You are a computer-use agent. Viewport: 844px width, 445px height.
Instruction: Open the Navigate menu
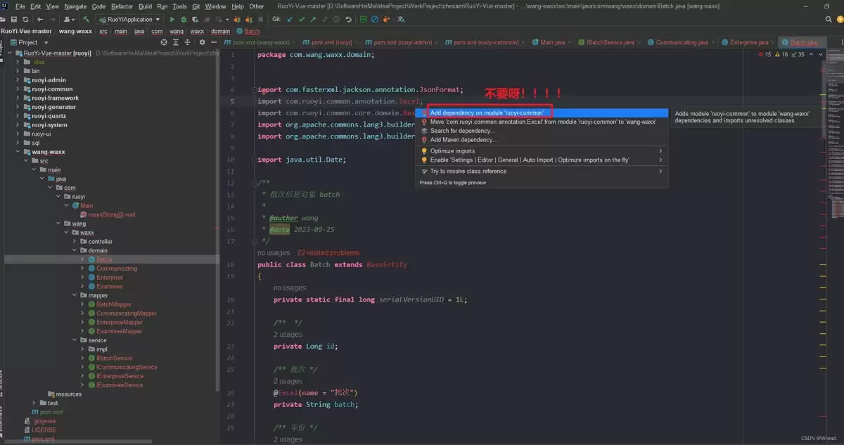pos(75,6)
